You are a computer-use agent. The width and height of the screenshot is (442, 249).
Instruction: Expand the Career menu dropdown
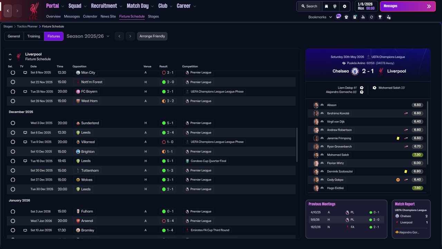[x=194, y=6]
